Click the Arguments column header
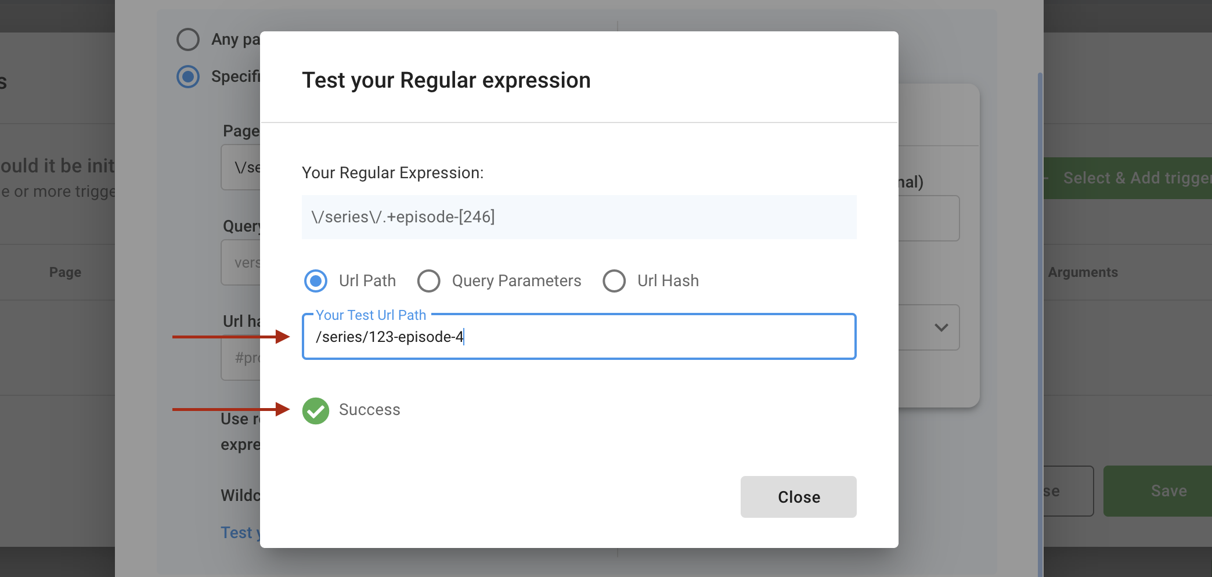Viewport: 1212px width, 577px height. click(1083, 272)
